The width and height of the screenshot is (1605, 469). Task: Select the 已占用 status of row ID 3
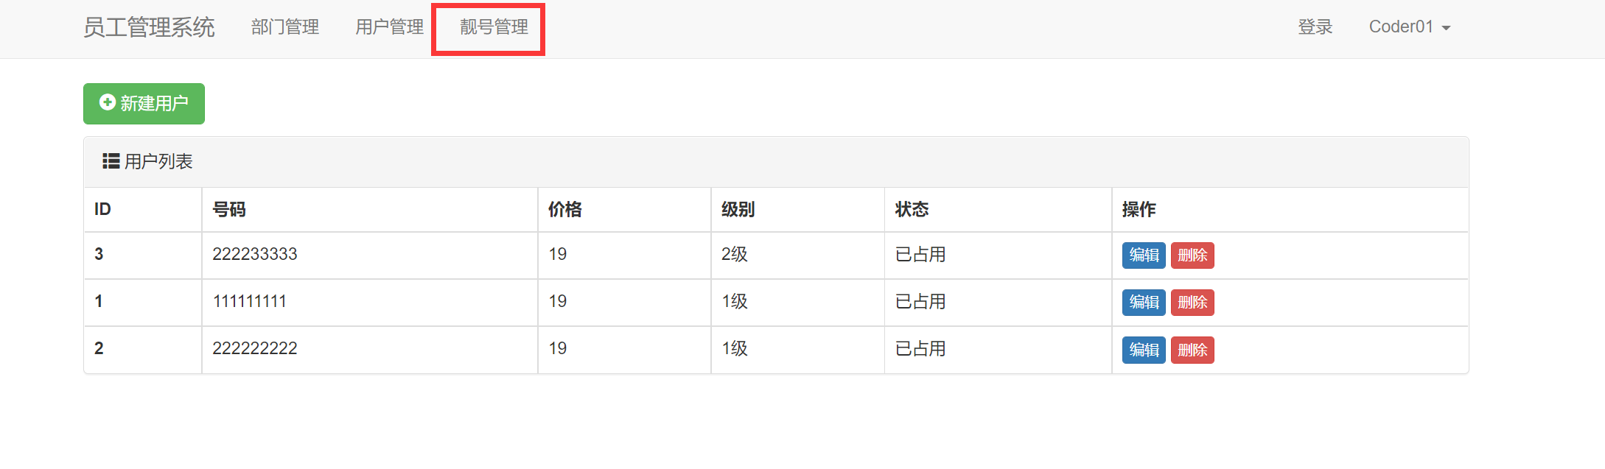pyautogui.click(x=919, y=255)
